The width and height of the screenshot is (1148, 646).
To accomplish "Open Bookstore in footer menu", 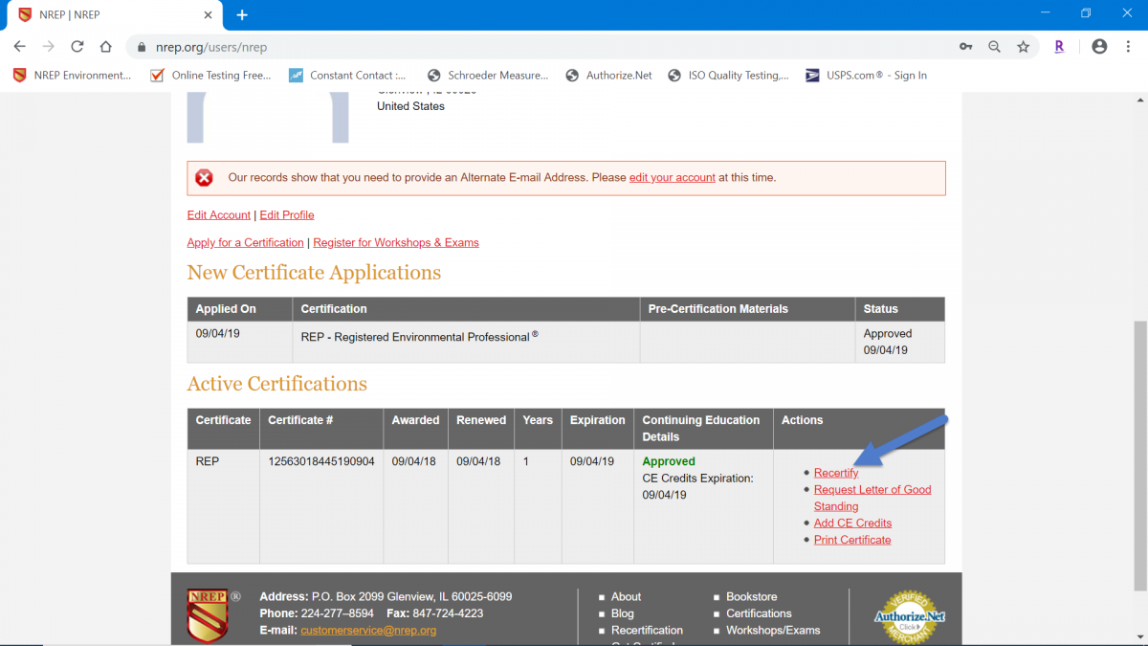I will [752, 597].
